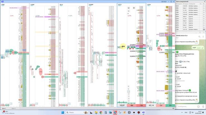
Task: Select the CARM order book header
Action: tap(32, 4)
